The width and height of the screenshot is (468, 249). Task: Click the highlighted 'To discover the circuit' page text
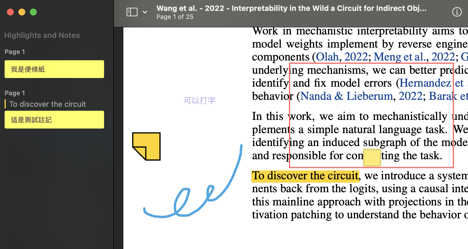[305, 176]
